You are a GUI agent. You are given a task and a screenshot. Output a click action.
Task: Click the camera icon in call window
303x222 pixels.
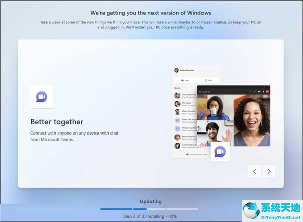point(259,92)
